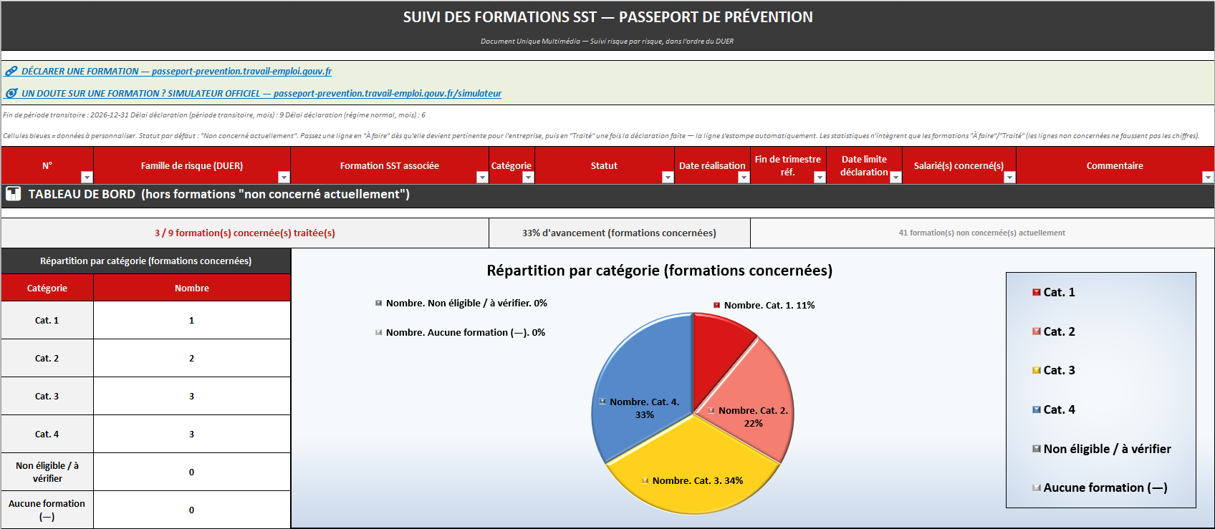
Task: Select the 'Cat. 4' row label cell
Action: pyautogui.click(x=47, y=434)
